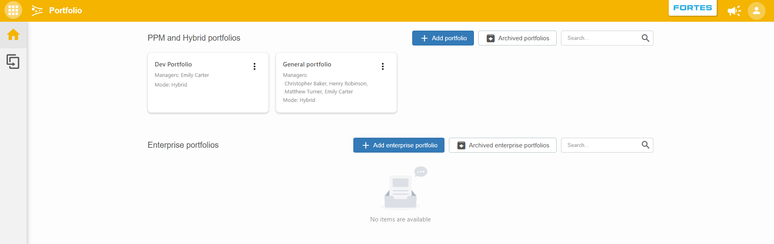Click the 'No items are available' message

[x=401, y=219]
